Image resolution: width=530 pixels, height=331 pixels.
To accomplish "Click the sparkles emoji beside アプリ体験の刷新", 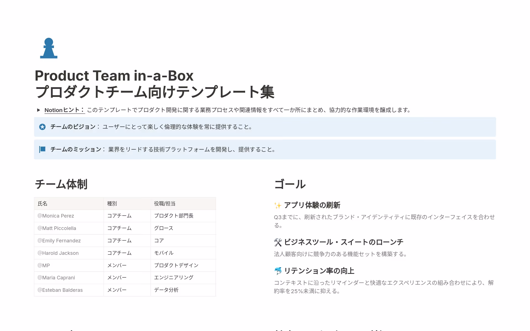I will coord(277,205).
